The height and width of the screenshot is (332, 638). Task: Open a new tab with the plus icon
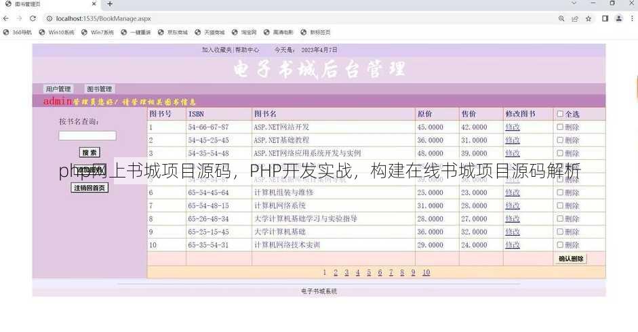[x=110, y=4]
